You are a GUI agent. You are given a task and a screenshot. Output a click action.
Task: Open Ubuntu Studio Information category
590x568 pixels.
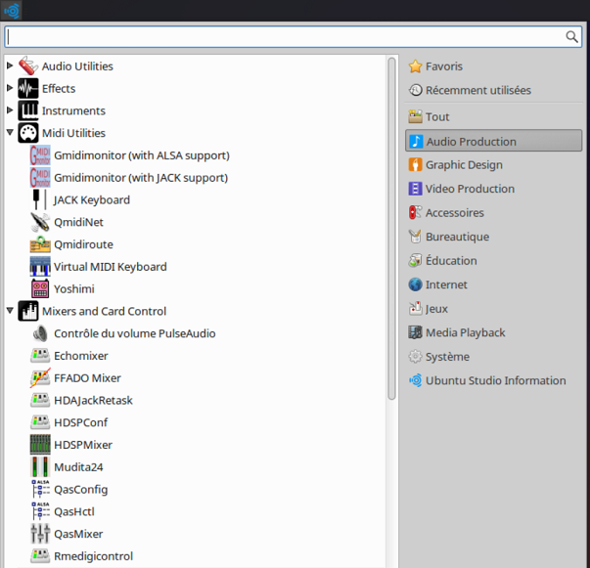pos(494,380)
